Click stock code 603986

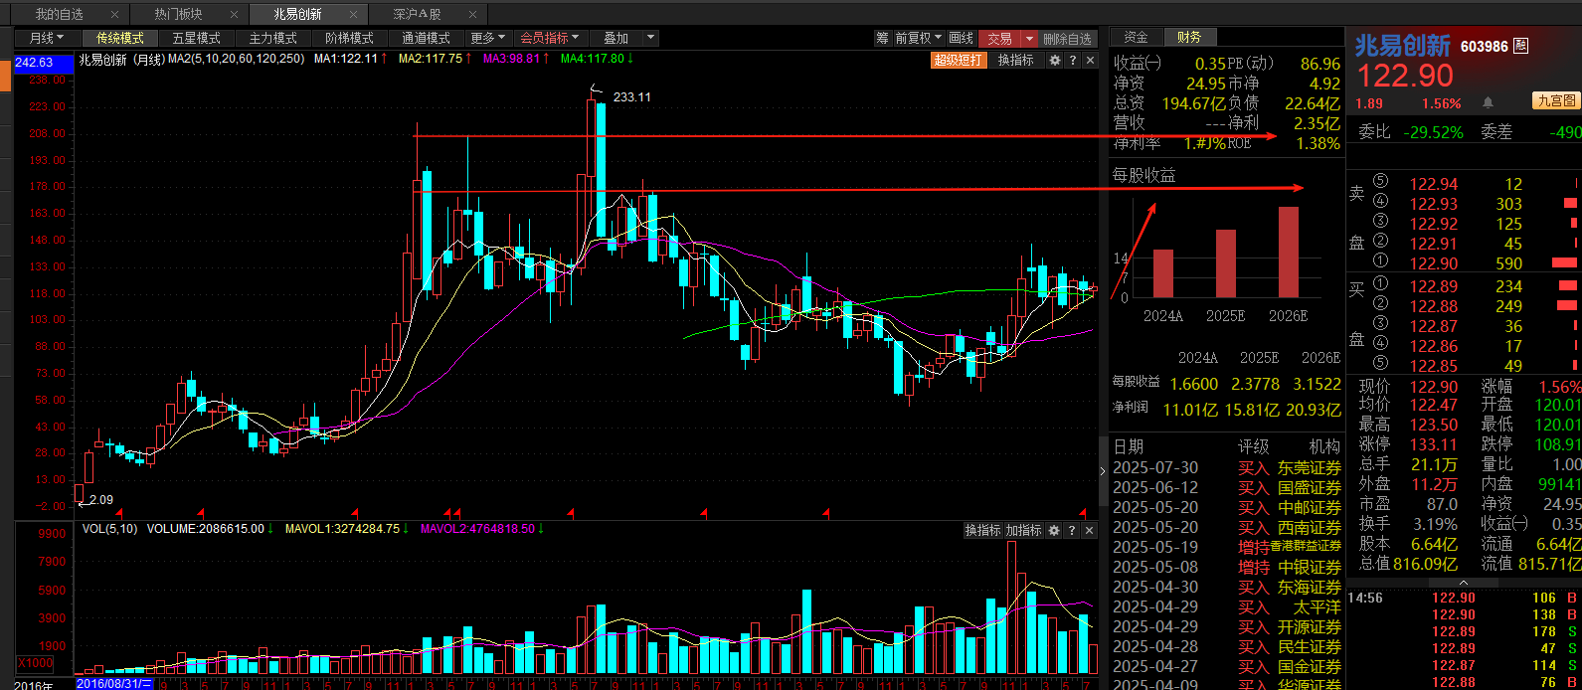tap(1485, 46)
